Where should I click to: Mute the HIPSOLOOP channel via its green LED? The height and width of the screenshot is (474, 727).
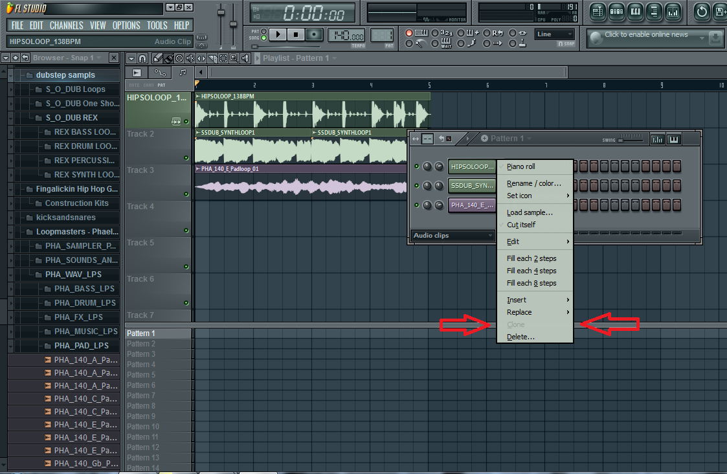416,166
